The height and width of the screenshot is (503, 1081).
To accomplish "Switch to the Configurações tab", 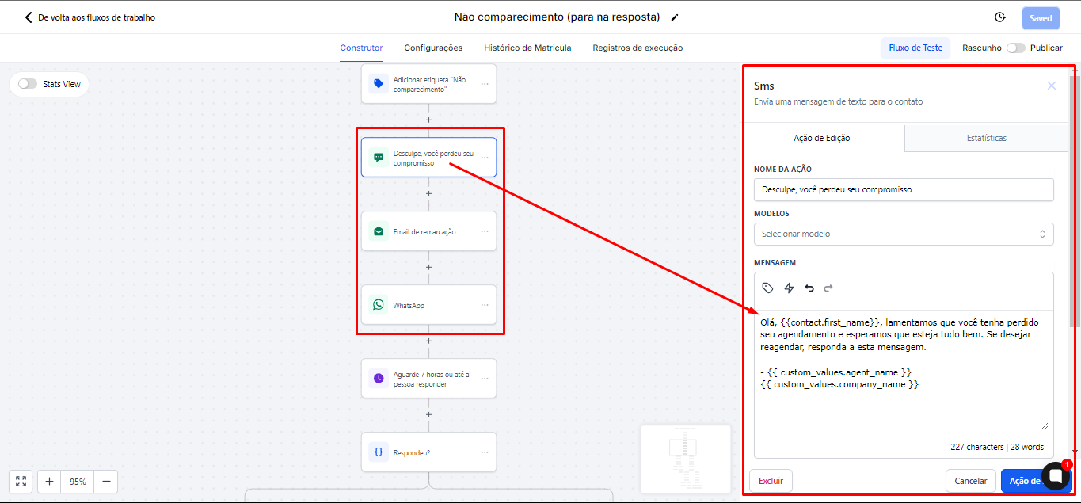I will click(x=433, y=48).
